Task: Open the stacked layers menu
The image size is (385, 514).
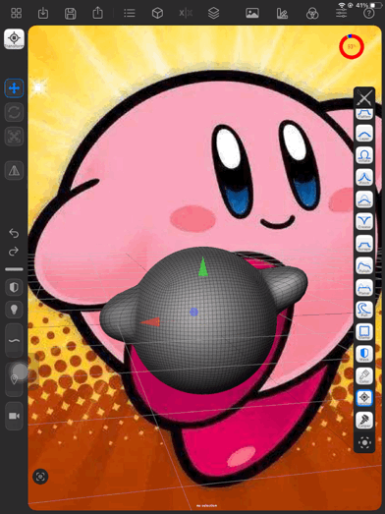Action: (214, 13)
